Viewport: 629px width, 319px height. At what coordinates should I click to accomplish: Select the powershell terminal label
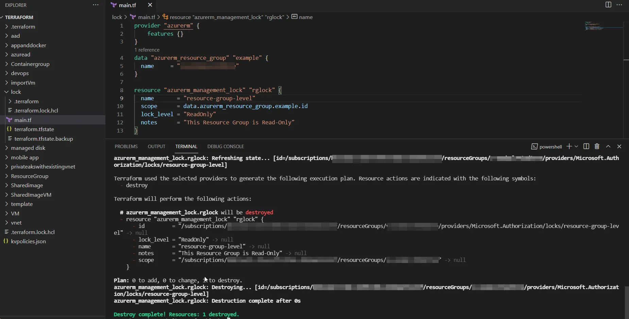[547, 147]
